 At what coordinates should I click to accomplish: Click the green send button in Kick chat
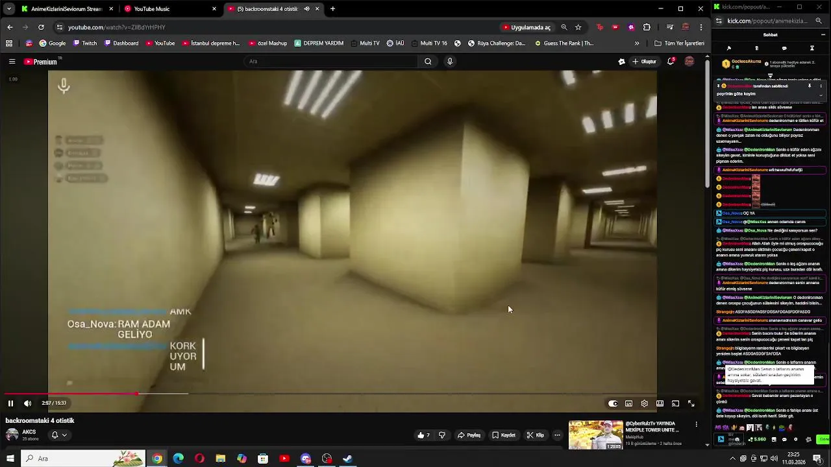pos(823,439)
